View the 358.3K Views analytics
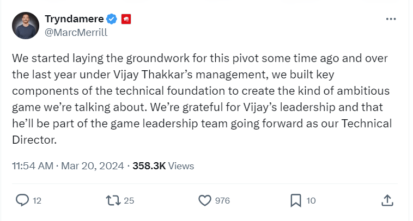This screenshot has width=413, height=221. 163,166
